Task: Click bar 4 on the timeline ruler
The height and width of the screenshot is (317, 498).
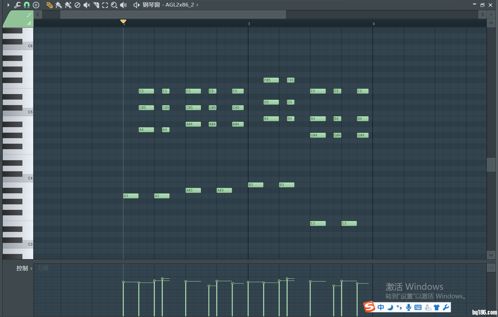Action: tap(373, 24)
